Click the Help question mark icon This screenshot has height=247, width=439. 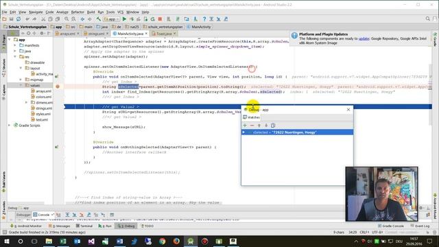pyautogui.click(x=204, y=19)
